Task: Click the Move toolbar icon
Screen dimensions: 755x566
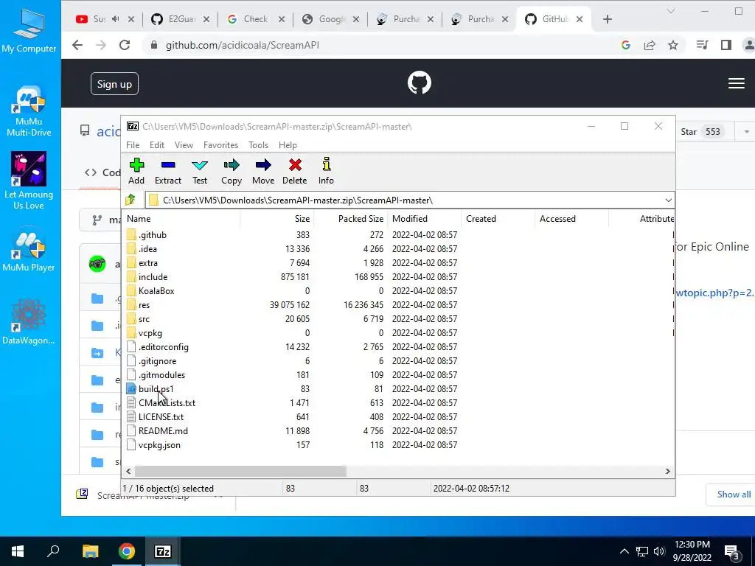Action: point(263,171)
